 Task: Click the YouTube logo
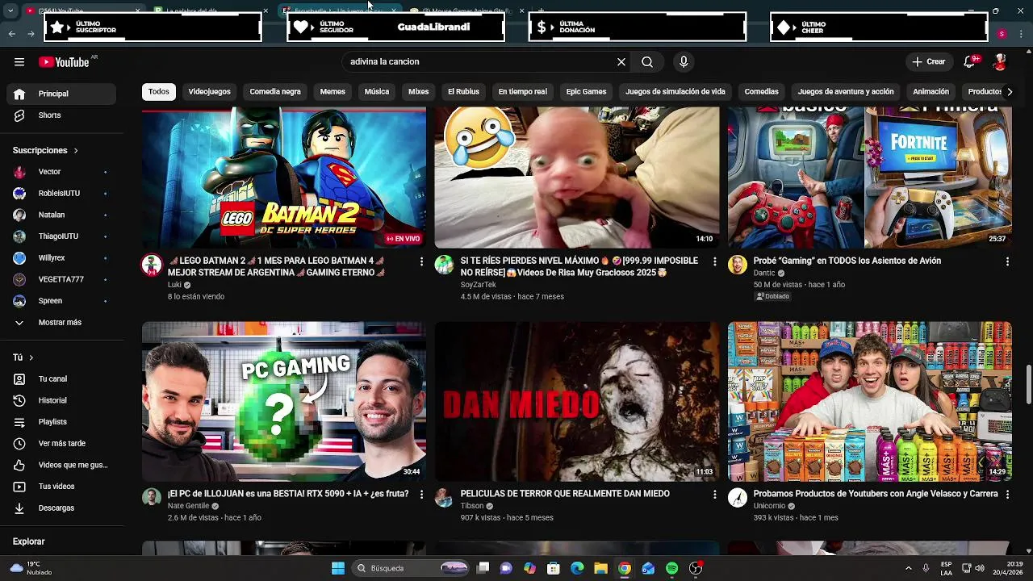[64, 62]
